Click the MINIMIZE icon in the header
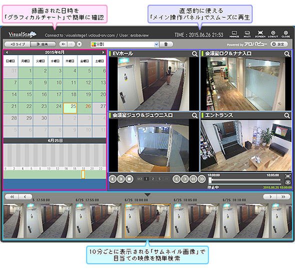Viewport: 295px width, 269px height. pyautogui.click(x=234, y=34)
